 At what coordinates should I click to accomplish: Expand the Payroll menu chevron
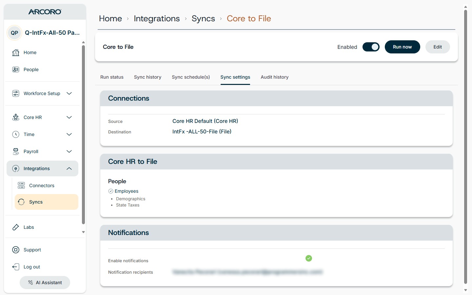point(69,151)
